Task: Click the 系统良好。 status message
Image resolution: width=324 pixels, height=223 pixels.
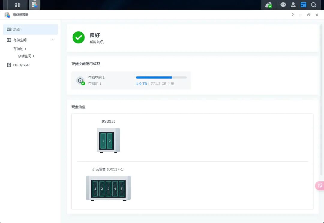Action: pyautogui.click(x=97, y=42)
